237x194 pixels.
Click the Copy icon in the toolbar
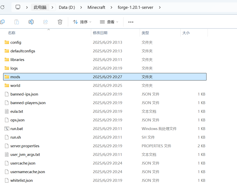click(2, 22)
